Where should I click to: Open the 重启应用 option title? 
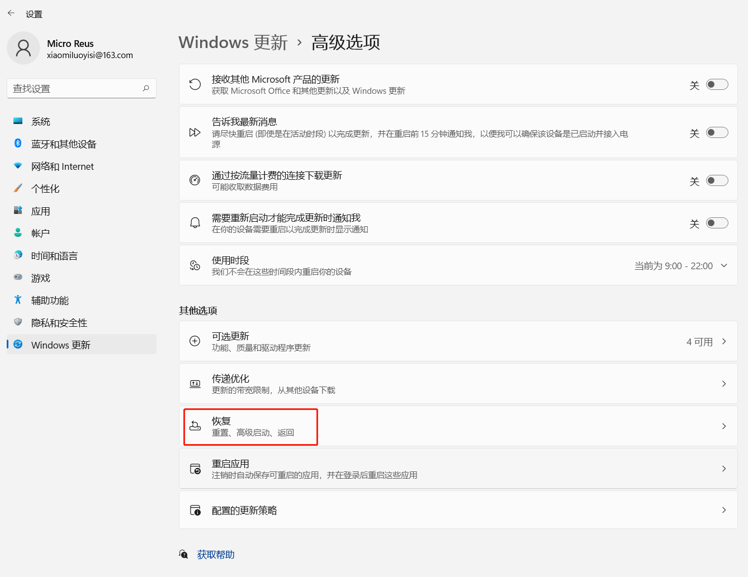(x=230, y=464)
